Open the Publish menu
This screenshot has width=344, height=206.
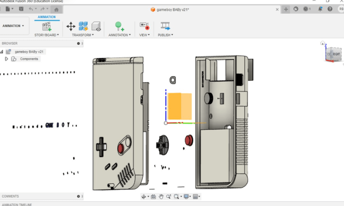165,35
